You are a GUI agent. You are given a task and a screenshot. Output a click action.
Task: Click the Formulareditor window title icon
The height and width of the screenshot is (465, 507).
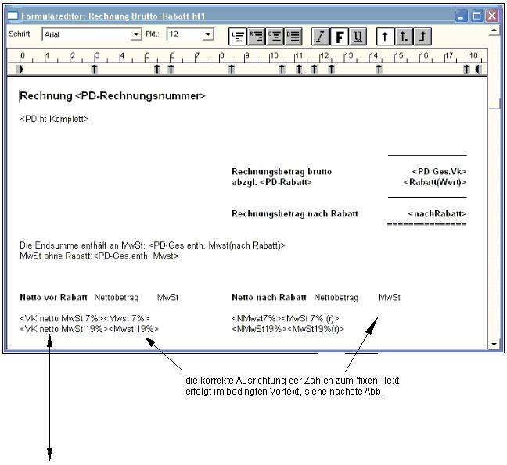12,16
